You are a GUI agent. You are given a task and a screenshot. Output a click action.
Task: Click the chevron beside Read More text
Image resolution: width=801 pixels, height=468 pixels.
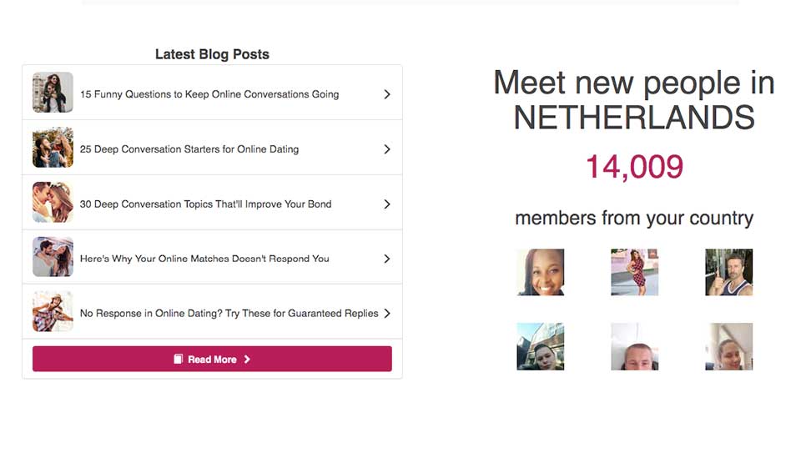point(247,360)
